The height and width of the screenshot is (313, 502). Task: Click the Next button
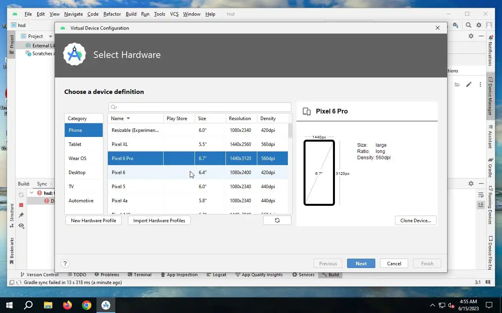(x=361, y=264)
